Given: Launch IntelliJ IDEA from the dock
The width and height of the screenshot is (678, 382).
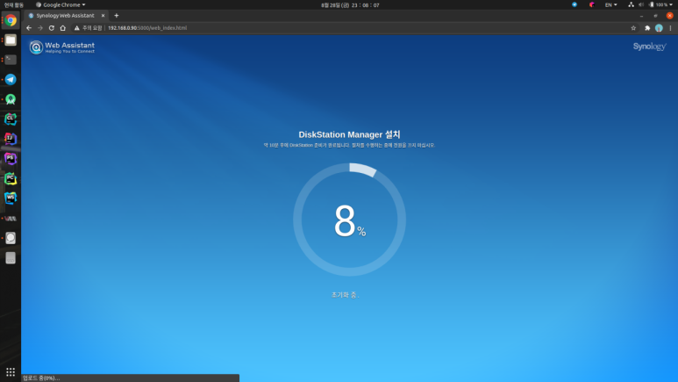Looking at the screenshot, I should (11, 139).
